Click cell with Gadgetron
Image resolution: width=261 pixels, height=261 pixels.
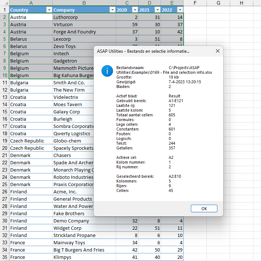click(73, 61)
